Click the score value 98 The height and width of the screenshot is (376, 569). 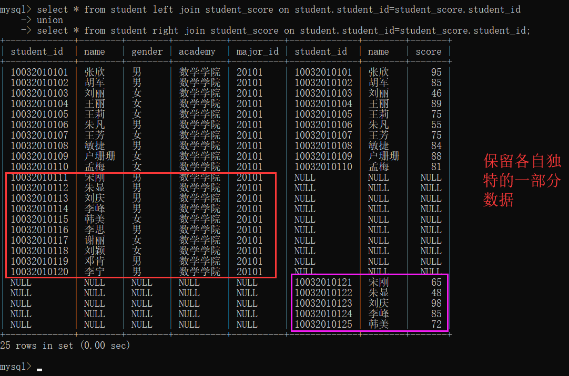[x=436, y=303]
